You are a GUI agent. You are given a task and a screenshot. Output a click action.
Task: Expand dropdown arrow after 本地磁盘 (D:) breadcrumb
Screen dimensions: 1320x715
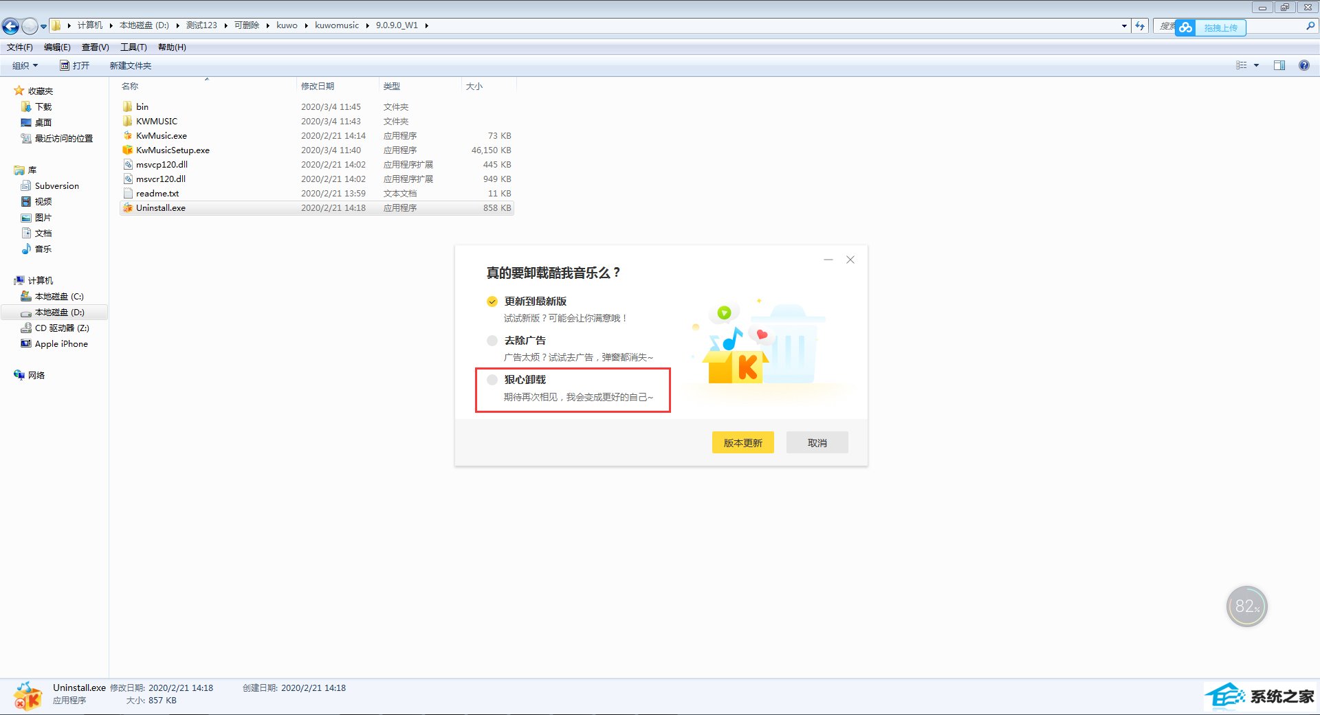(177, 25)
